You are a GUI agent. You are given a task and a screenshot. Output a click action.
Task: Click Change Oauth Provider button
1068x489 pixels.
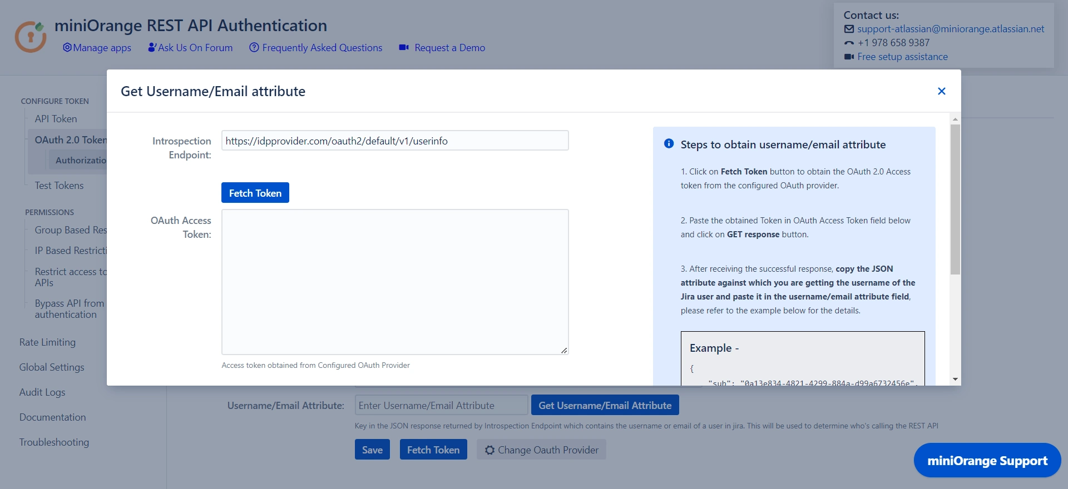[x=541, y=450]
